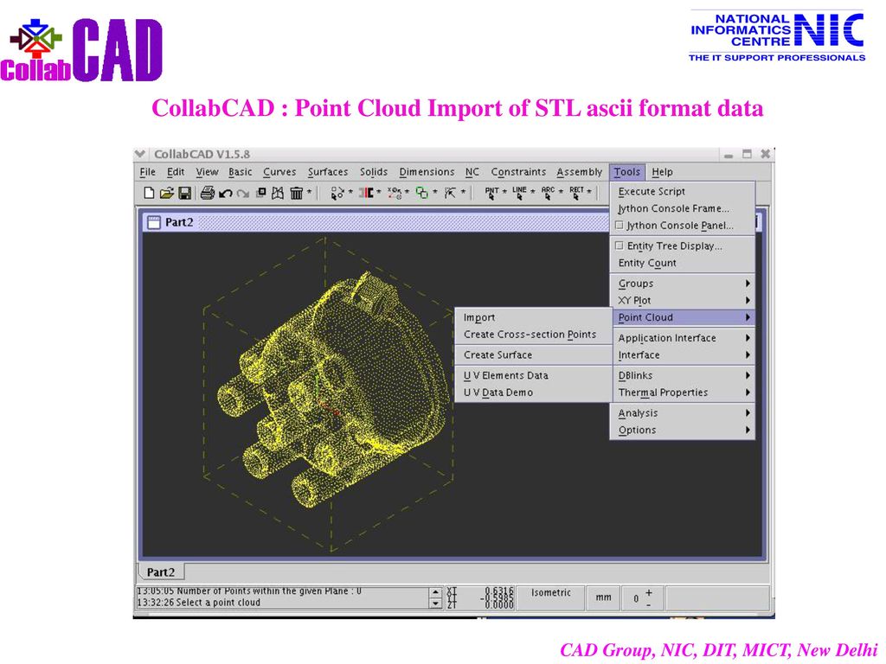This screenshot has width=886, height=664.
Task: Click the trash can delete icon
Action: click(296, 193)
